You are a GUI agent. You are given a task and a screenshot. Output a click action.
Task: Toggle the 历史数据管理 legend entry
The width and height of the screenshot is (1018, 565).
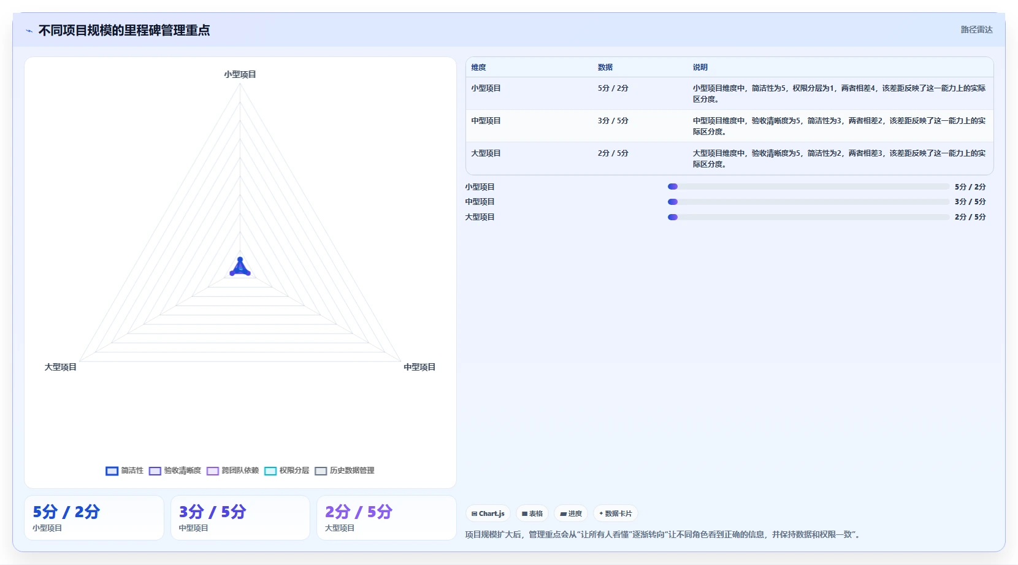tap(344, 471)
